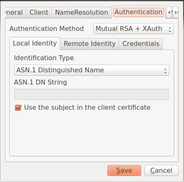The image size is (184, 182).
Task: Open the Remote Identity sub-tab
Action: coord(90,44)
